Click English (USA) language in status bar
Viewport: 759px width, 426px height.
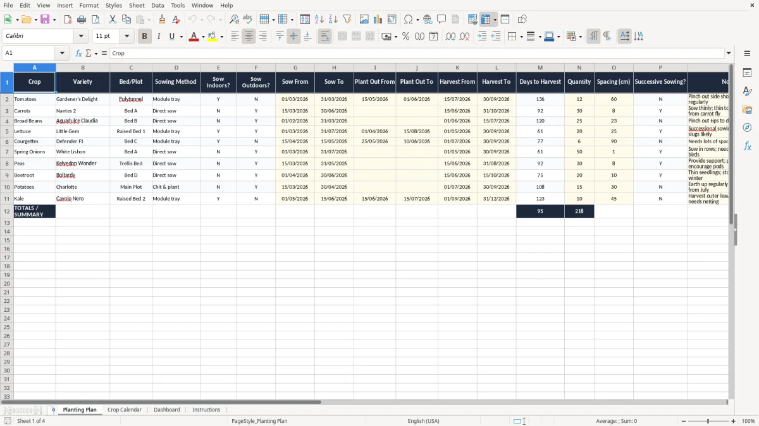point(423,421)
